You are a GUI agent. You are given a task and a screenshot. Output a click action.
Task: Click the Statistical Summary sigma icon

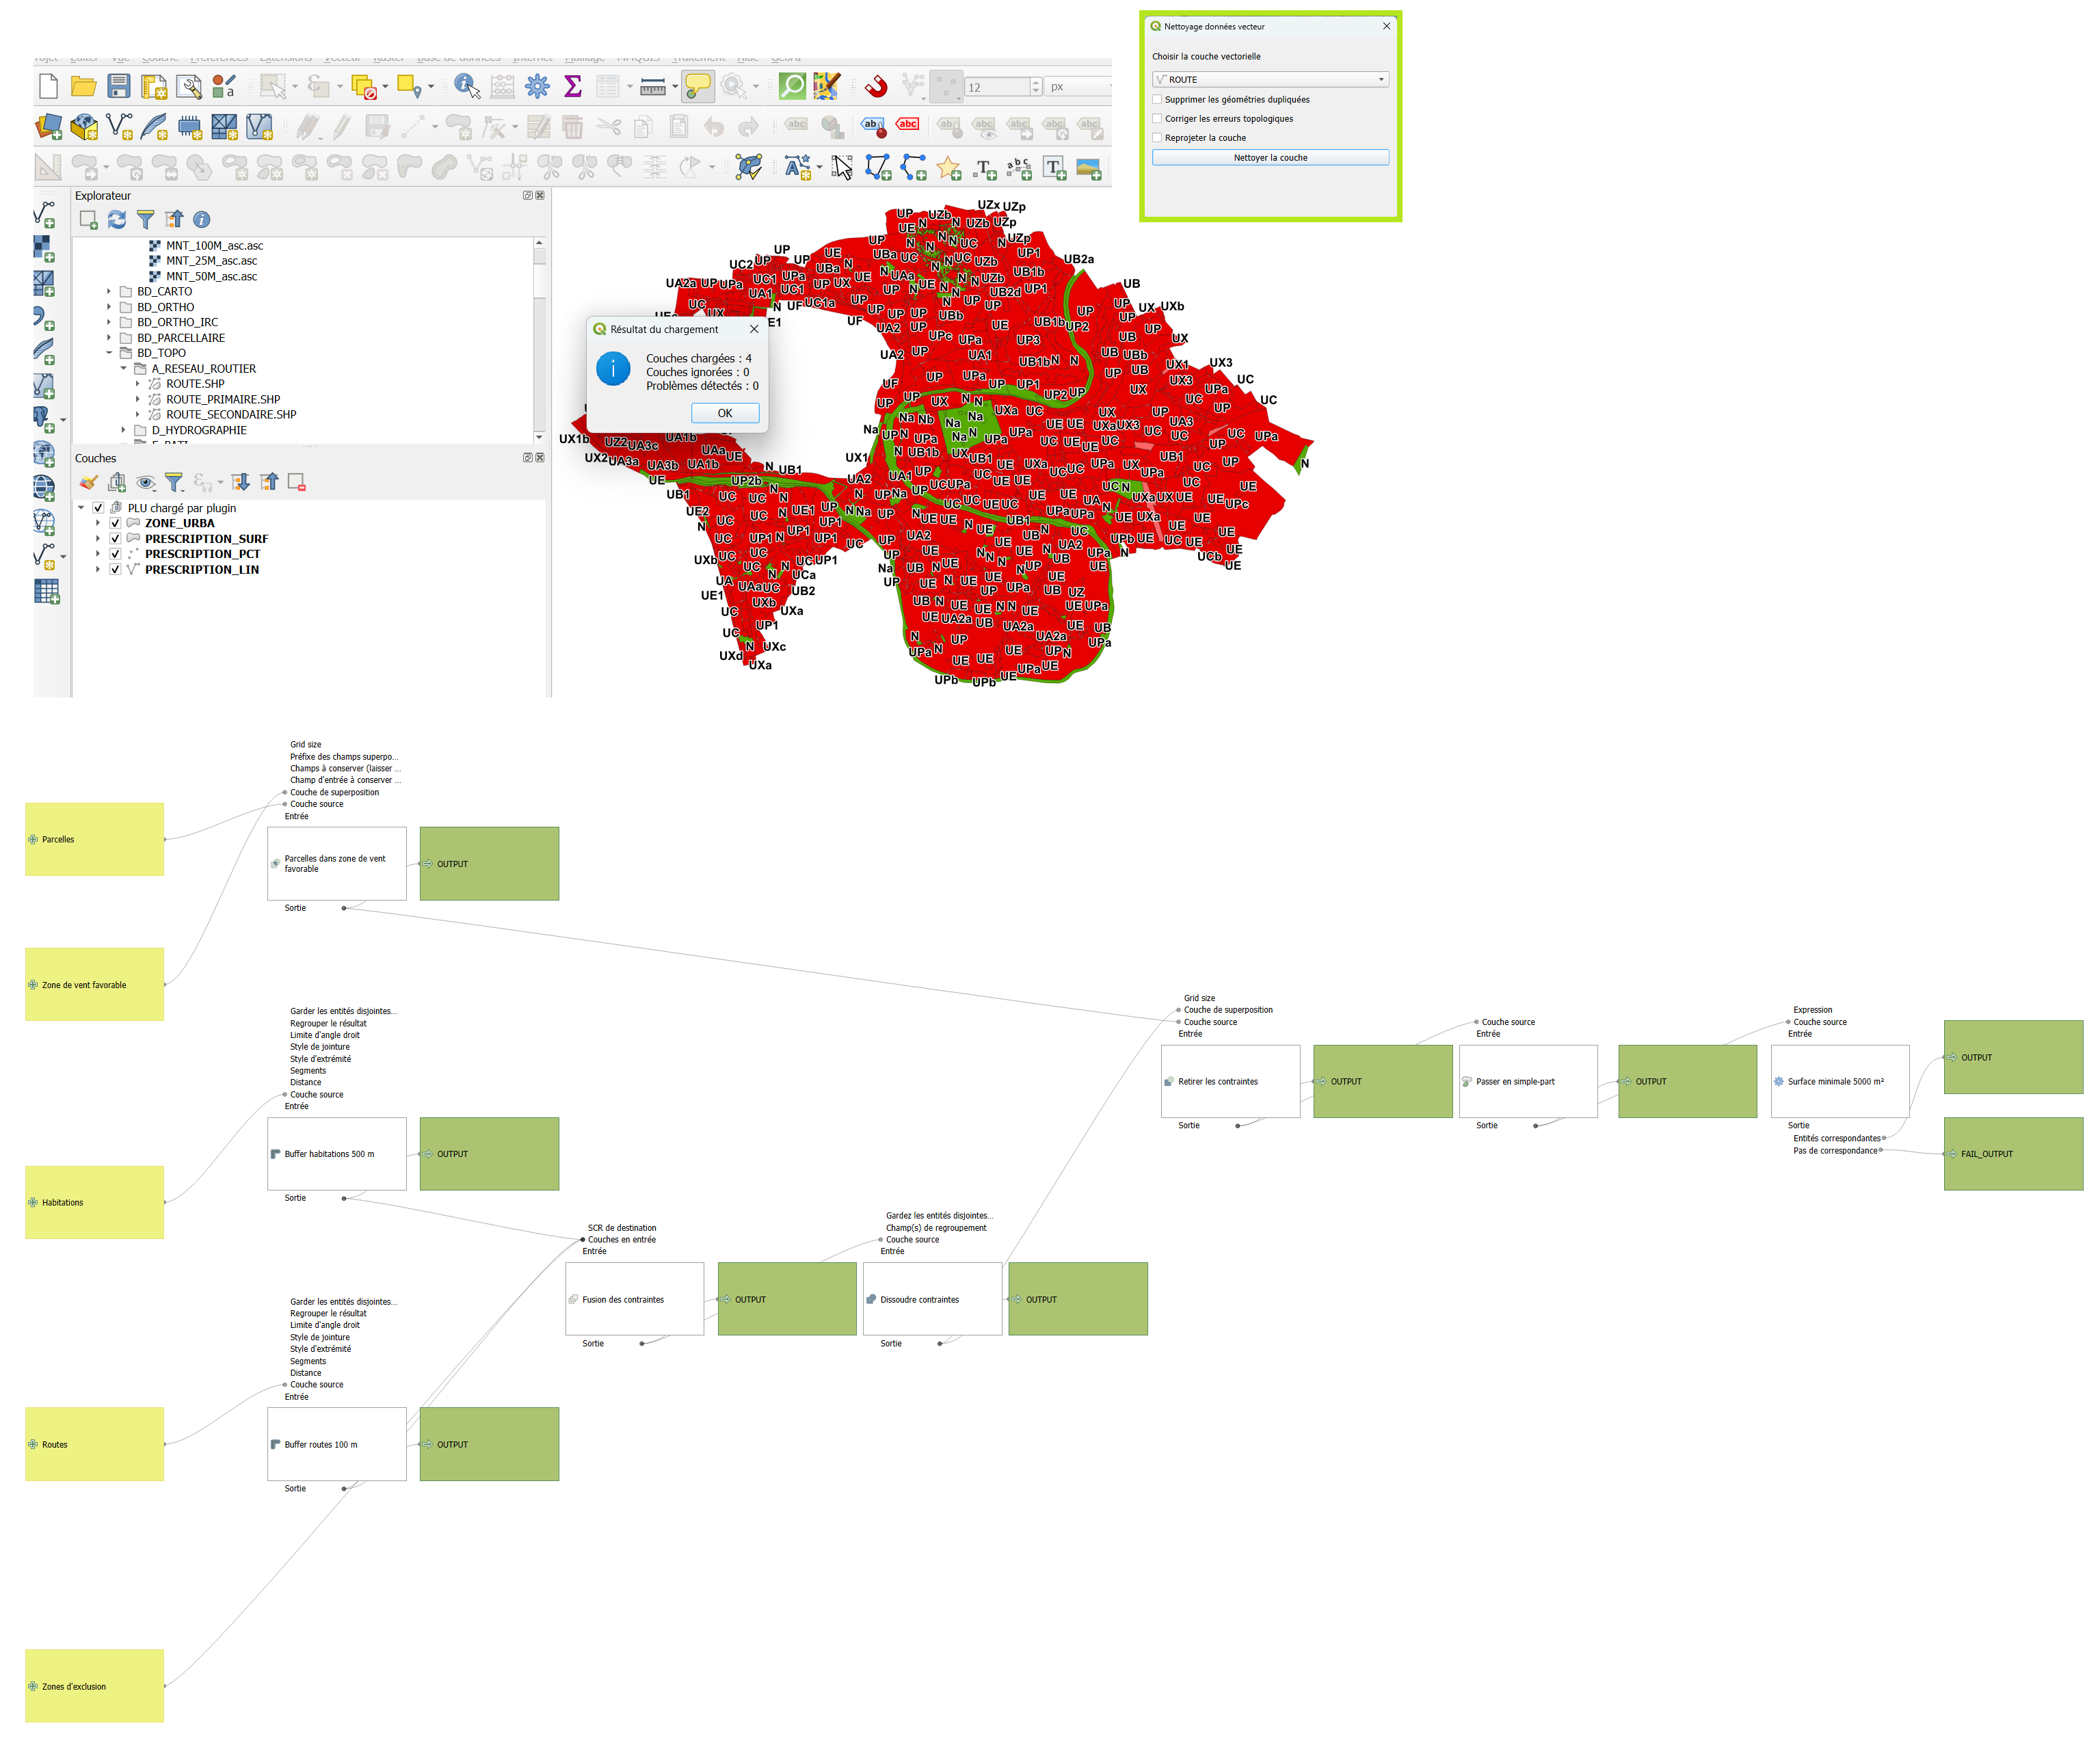[573, 87]
